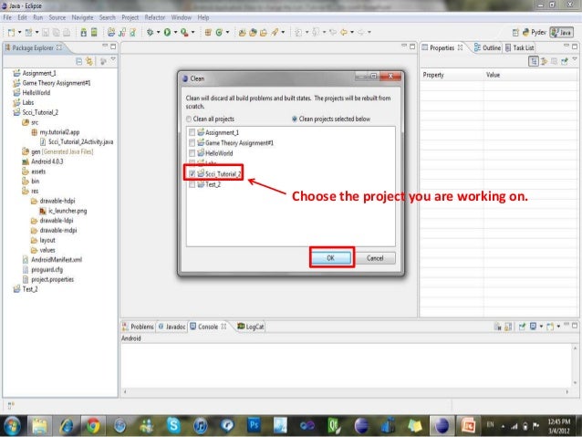This screenshot has height=437, width=582.
Task: Click the Value column header
Action: (531, 75)
